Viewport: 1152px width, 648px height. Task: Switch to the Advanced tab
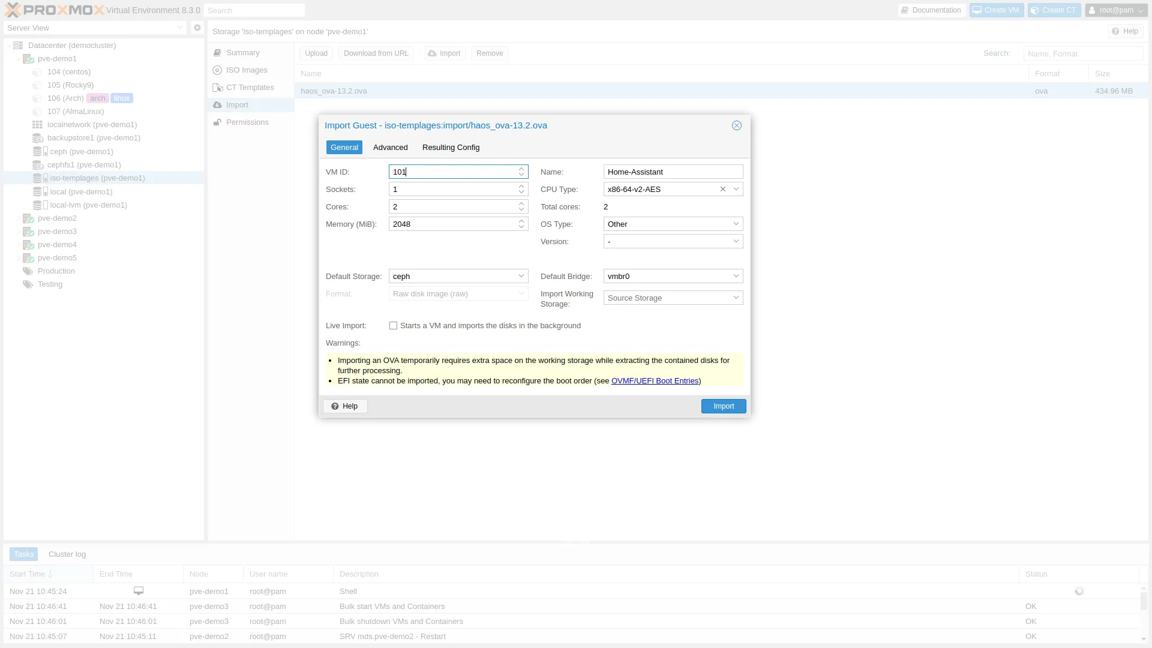390,148
